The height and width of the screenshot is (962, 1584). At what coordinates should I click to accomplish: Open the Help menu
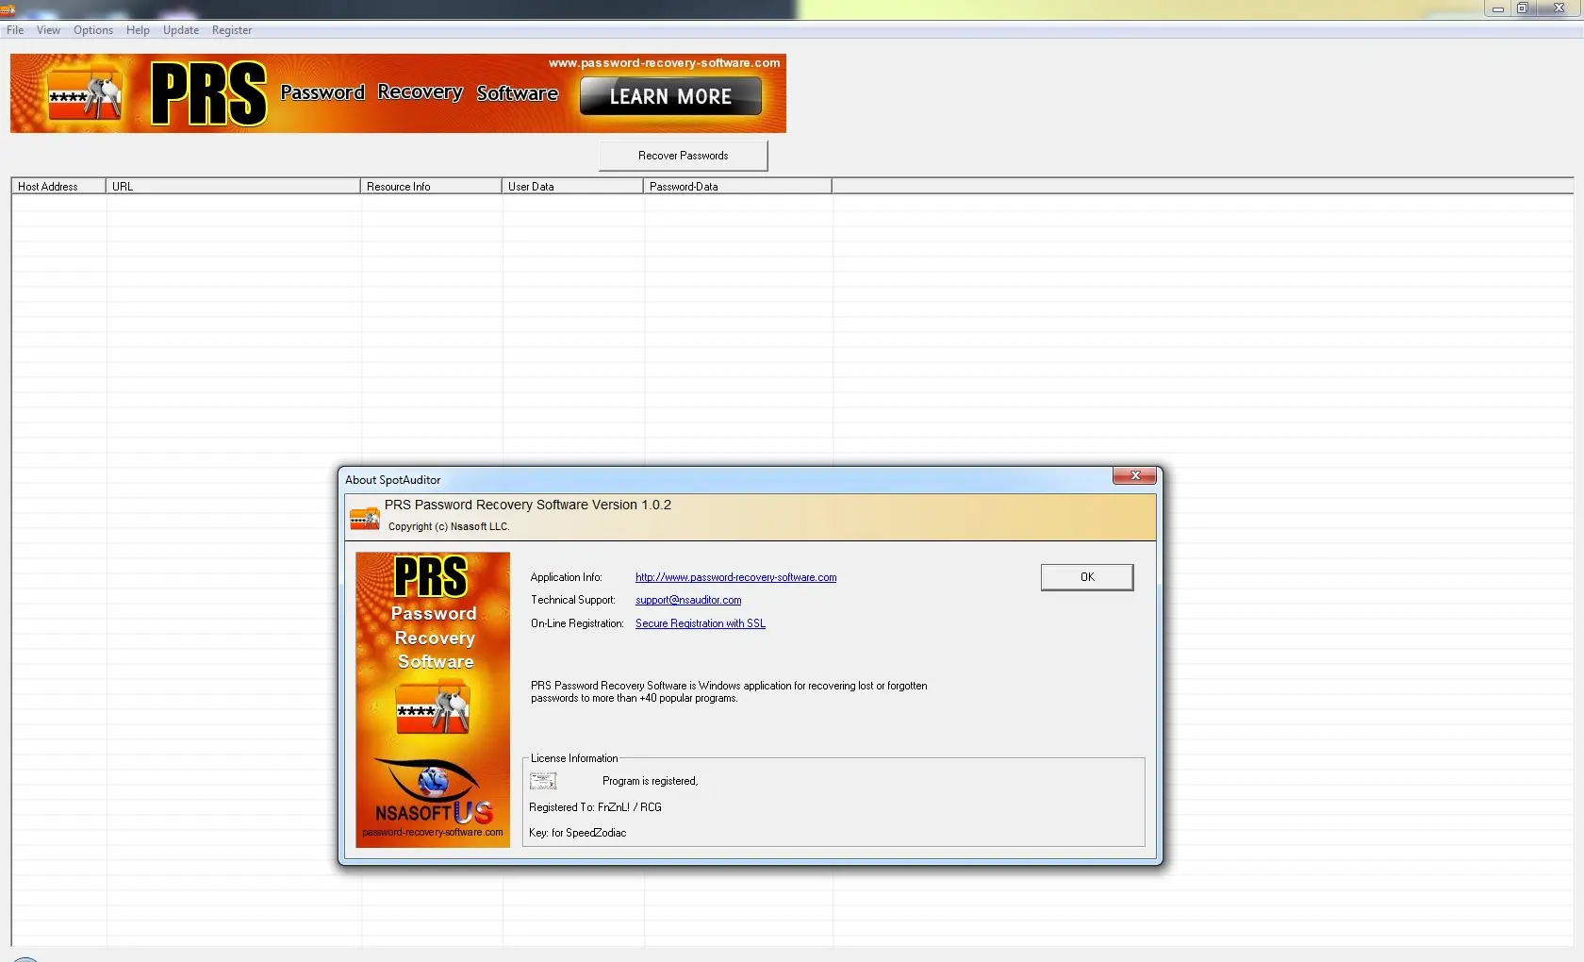pyautogui.click(x=138, y=30)
